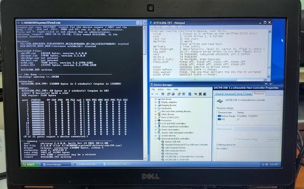Select Generic USB Hub device
Viewport: 304px width, 189px height.
[x=173, y=142]
